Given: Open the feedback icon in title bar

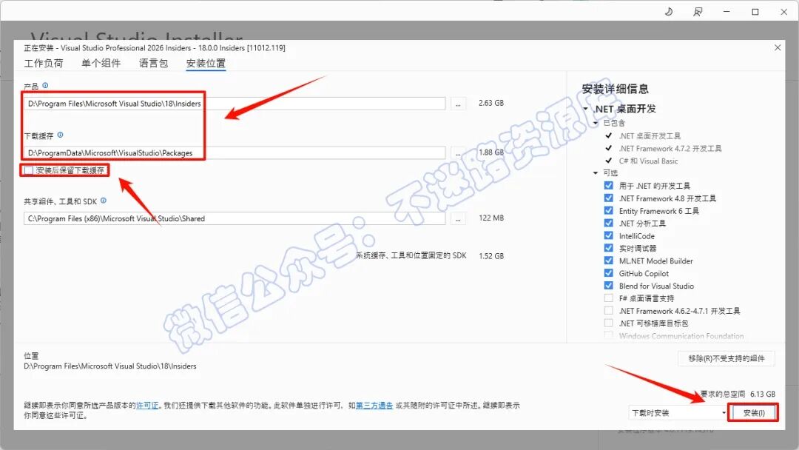Looking at the screenshot, I should (698, 12).
